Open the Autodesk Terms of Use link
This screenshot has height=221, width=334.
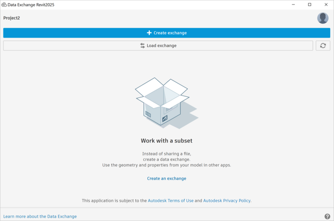[x=171, y=201]
